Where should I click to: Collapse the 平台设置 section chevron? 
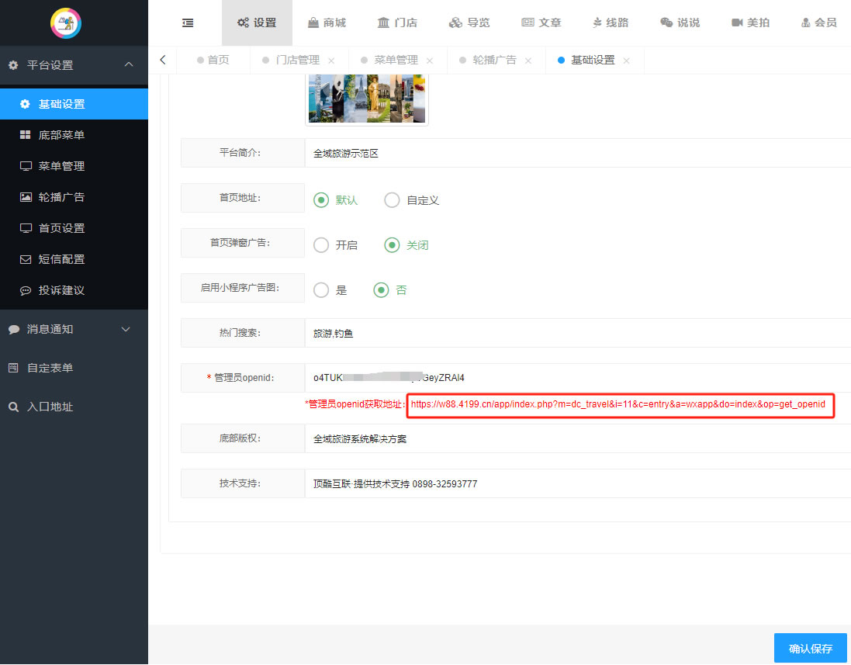pyautogui.click(x=129, y=64)
